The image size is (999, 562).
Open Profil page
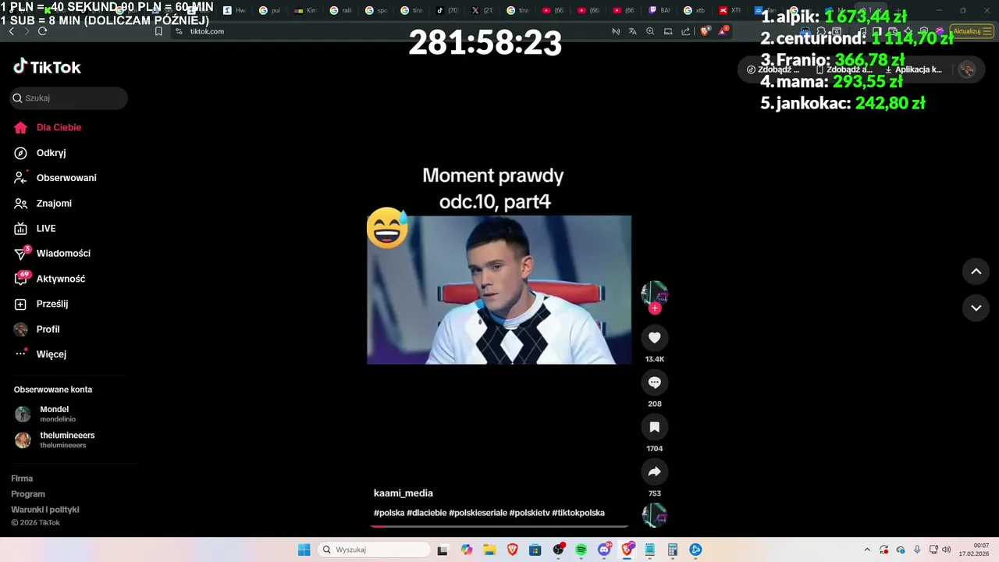pyautogui.click(x=37, y=329)
